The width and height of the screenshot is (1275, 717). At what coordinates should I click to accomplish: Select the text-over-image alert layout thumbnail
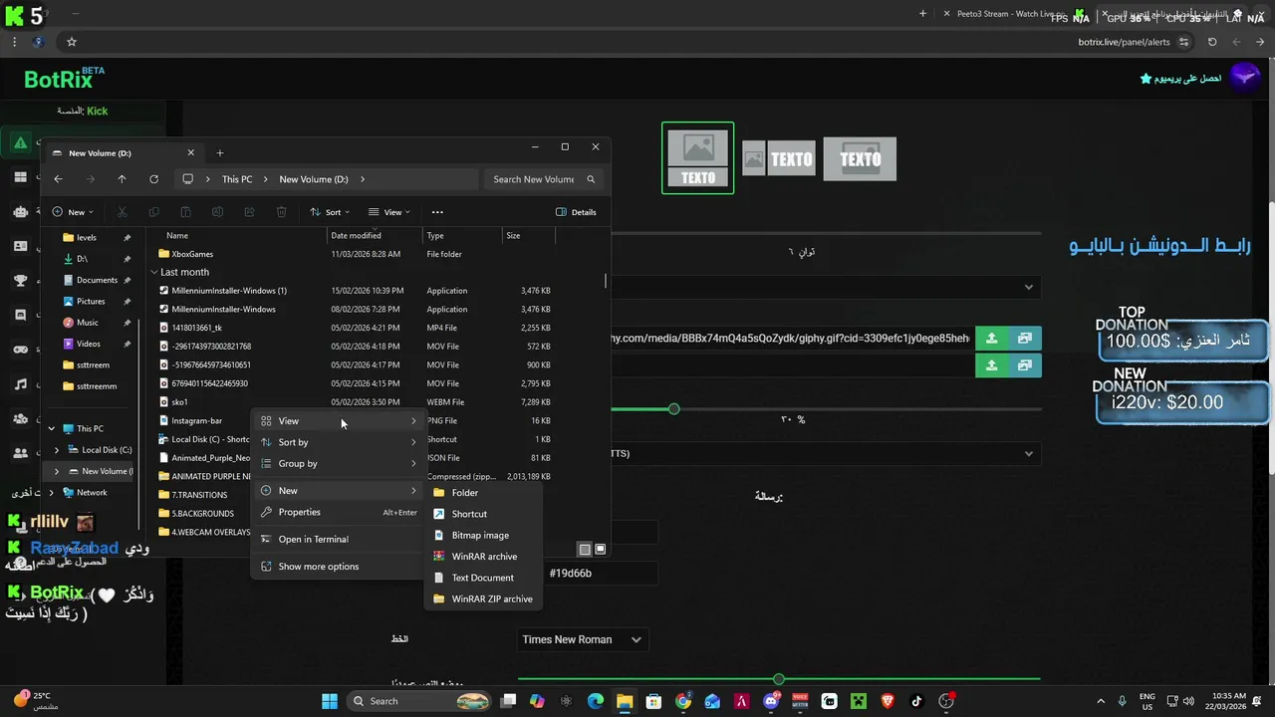point(860,158)
